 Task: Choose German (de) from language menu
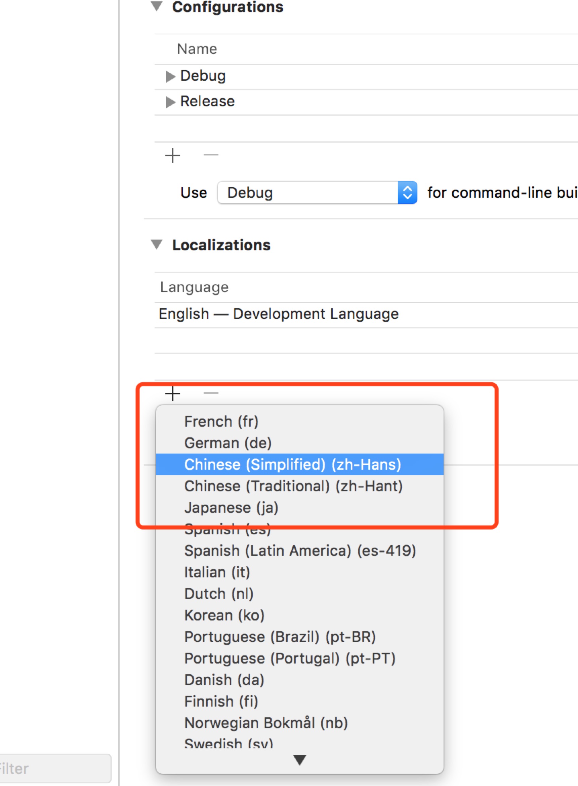[228, 443]
